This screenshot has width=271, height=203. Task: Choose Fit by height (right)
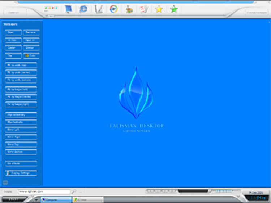[21, 104]
